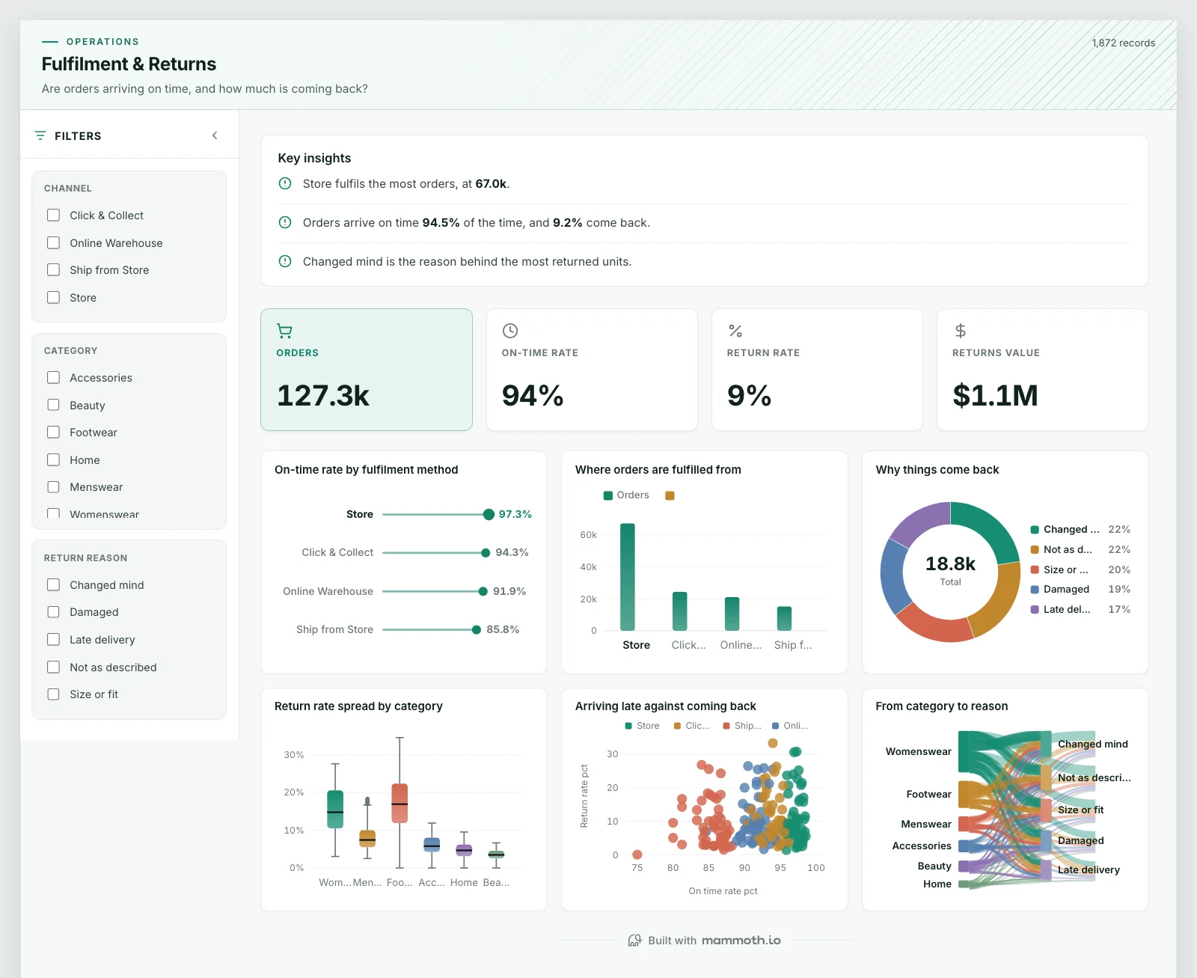Click the Womenswear node in Sankey chart

point(964,752)
